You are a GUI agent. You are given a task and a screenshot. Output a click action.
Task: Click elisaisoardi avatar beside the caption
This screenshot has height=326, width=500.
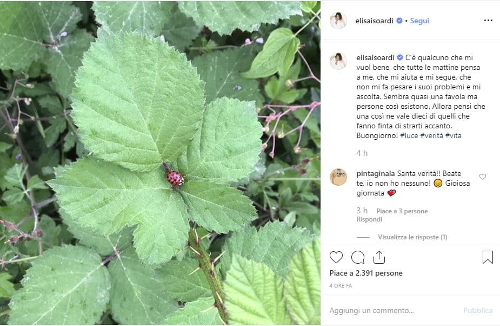click(338, 61)
